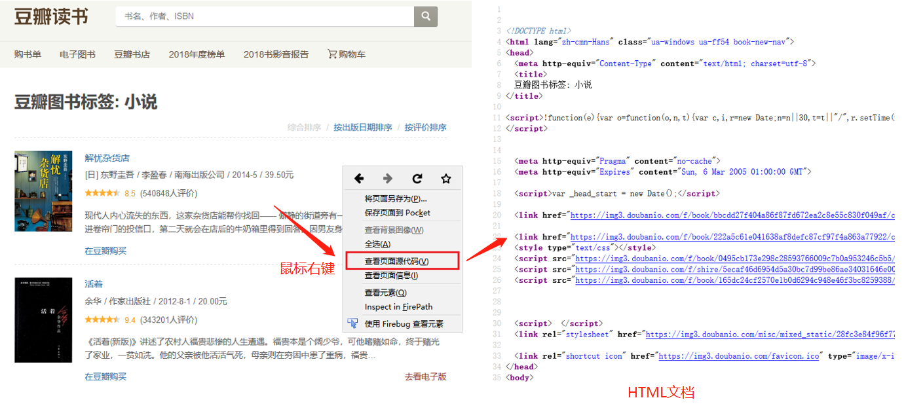Click the 8.5 rating stars of 解忧杂货店
This screenshot has width=906, height=417.
coord(102,193)
